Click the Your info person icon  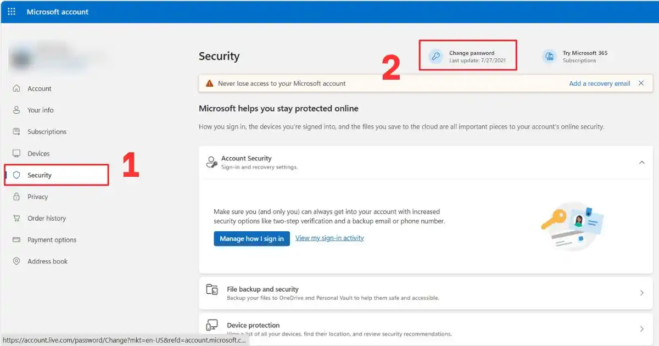16,110
